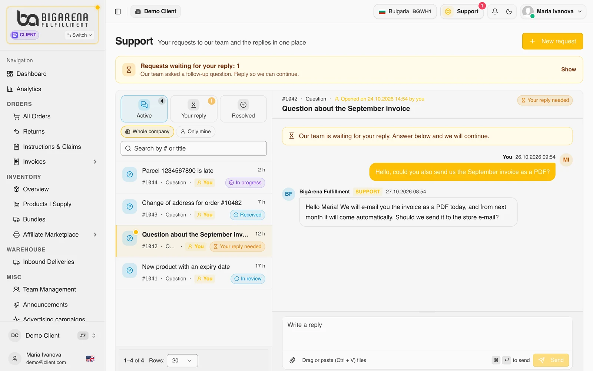Expand the Affiliate Marketplace submenu
The image size is (593, 371).
click(x=95, y=234)
